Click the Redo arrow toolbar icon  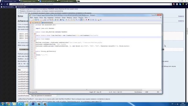pos(58,20)
